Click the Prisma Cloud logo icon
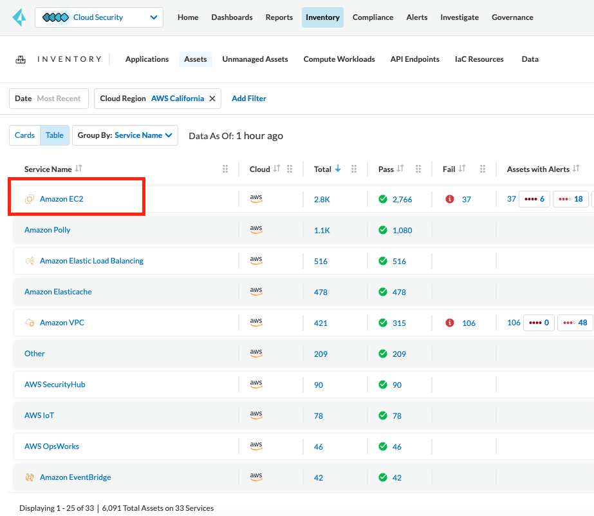This screenshot has width=594, height=516. 18,17
